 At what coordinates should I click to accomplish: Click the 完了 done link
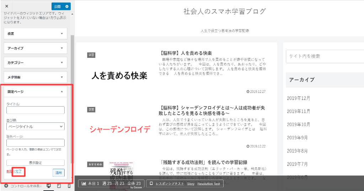18,171
